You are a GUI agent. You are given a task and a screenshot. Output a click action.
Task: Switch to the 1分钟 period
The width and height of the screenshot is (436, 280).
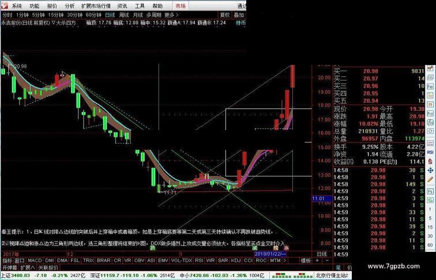(22, 15)
